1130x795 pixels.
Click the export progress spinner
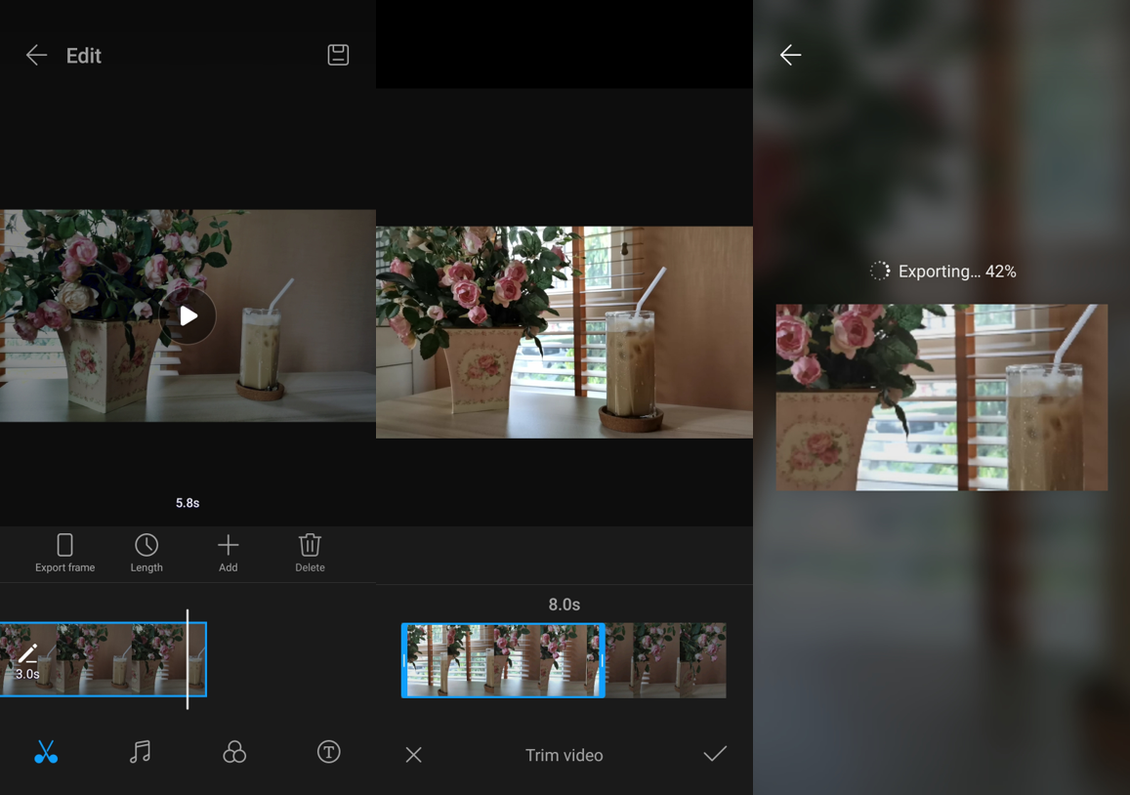(x=879, y=271)
